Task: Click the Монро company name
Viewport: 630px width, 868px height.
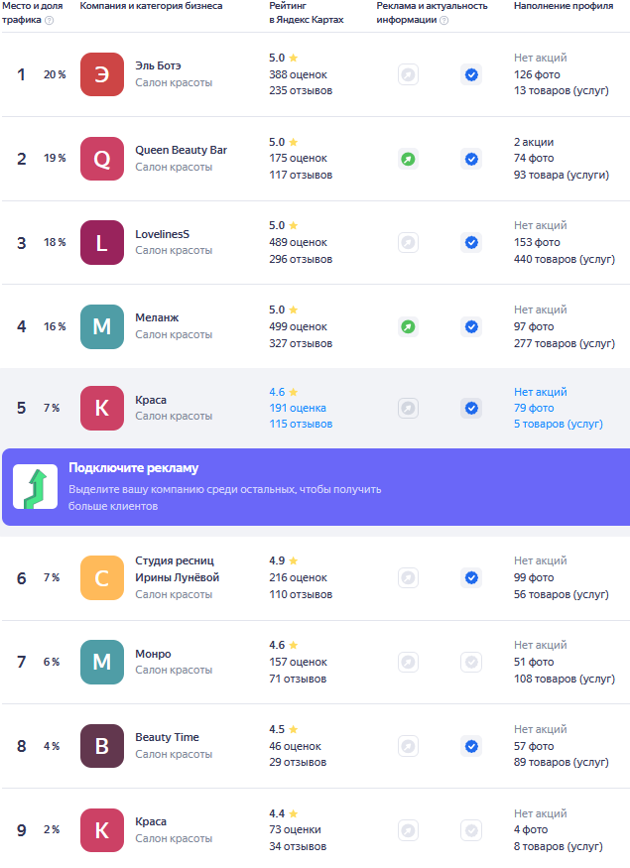Action: (x=153, y=654)
